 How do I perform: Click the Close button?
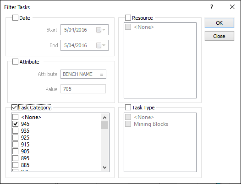point(219,36)
